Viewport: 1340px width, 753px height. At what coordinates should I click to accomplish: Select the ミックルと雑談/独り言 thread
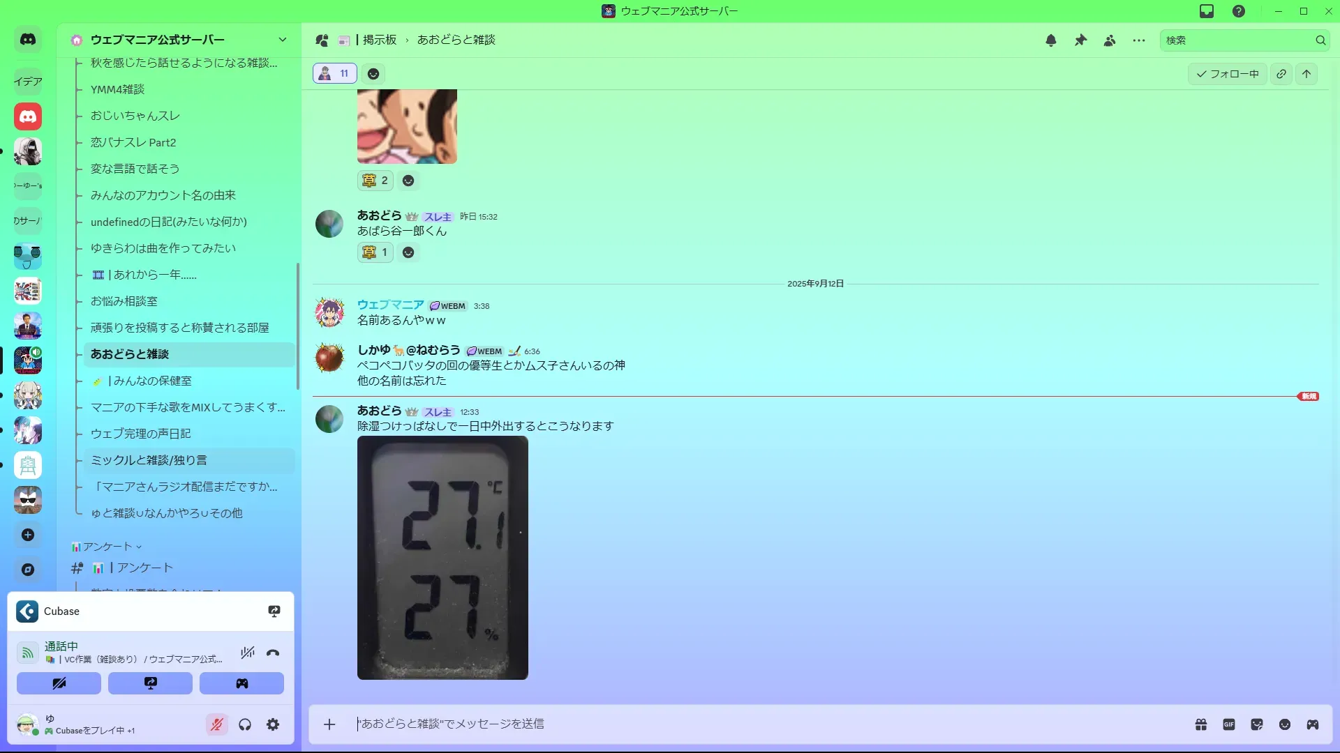click(x=149, y=460)
